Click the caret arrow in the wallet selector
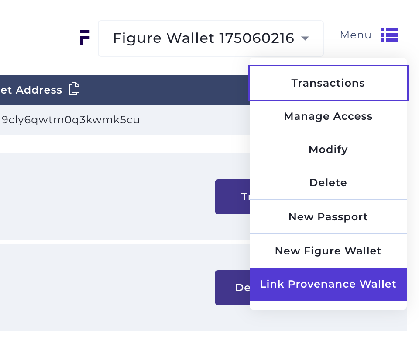This screenshot has height=348, width=419. click(305, 38)
